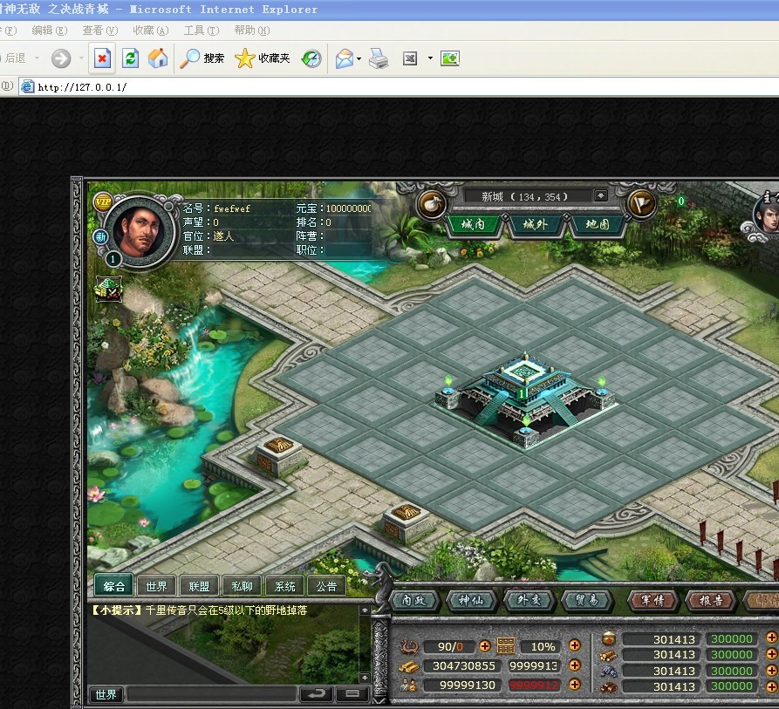Expand the city selector 新城 dropdown
Image resolution: width=779 pixels, height=709 pixels.
[x=601, y=196]
